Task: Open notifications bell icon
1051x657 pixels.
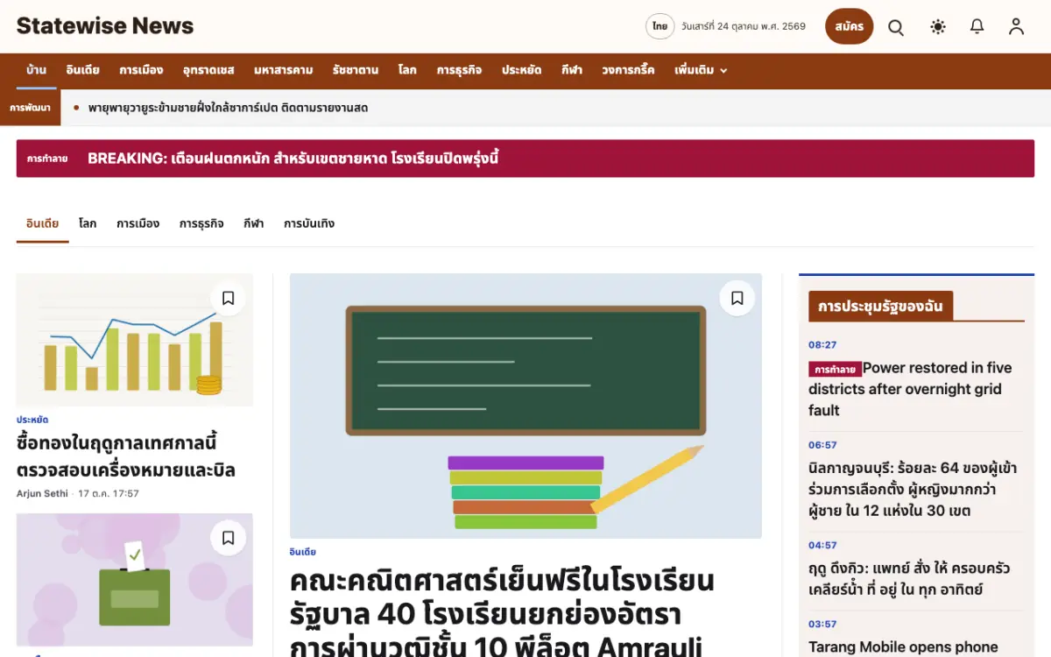Action: point(977,27)
